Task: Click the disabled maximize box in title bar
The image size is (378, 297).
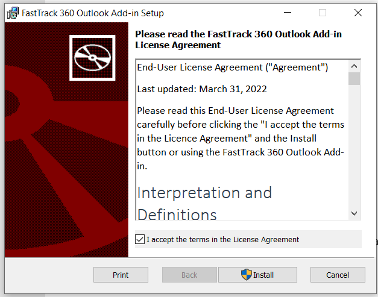Action: [x=323, y=13]
